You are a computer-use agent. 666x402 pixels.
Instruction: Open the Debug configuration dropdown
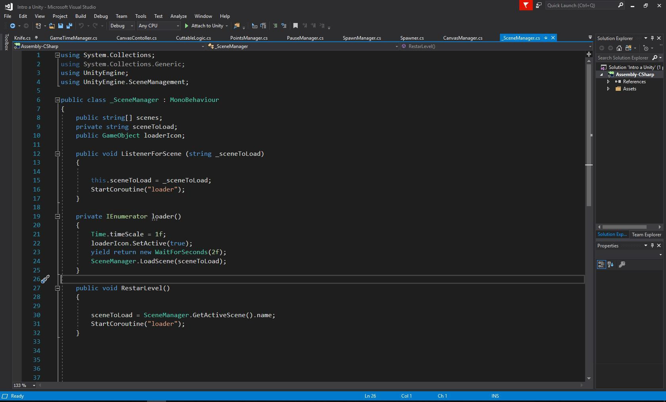[x=122, y=26]
